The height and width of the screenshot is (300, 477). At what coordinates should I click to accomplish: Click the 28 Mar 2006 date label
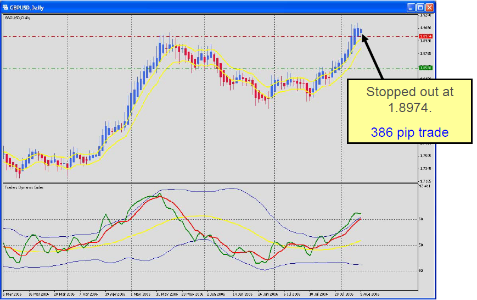64,294
